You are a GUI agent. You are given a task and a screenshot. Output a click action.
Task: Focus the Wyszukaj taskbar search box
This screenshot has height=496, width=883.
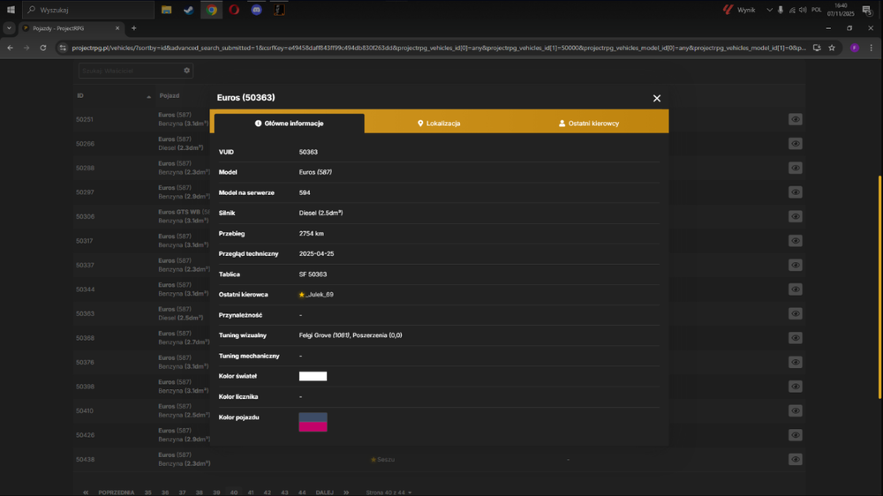pyautogui.click(x=88, y=10)
